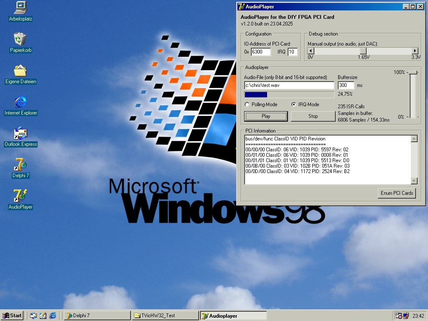This screenshot has width=428, height=321.
Task: Click the display settings tray icon
Action: (405, 316)
